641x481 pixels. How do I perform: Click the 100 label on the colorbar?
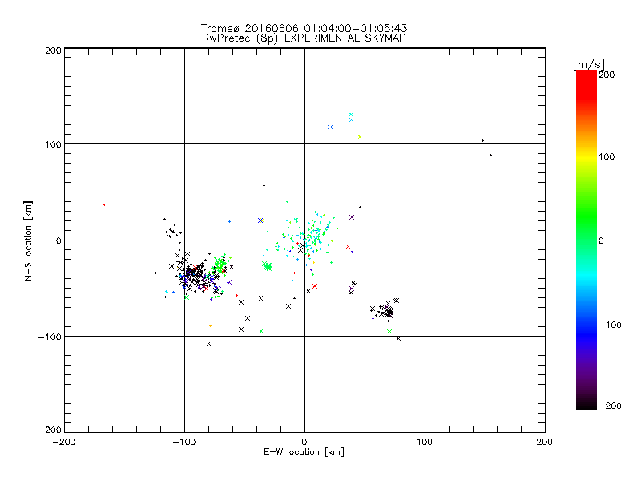[x=607, y=156]
